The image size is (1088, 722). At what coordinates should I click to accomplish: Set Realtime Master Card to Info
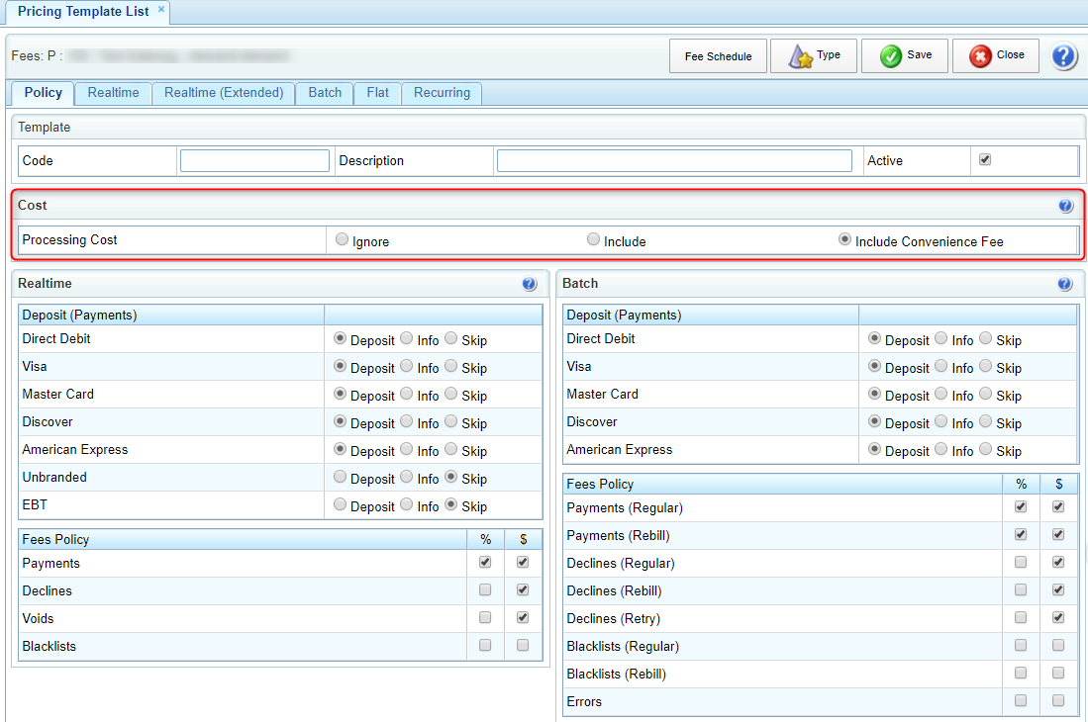(407, 394)
